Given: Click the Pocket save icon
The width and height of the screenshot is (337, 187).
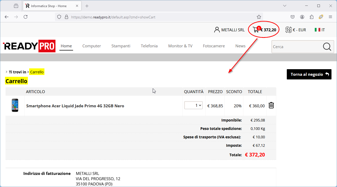Looking at the screenshot, I should coord(293,17).
